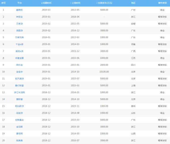This screenshot has height=144, width=170.
Task: Select the launch date 2015-07
Action: tap(75, 79)
